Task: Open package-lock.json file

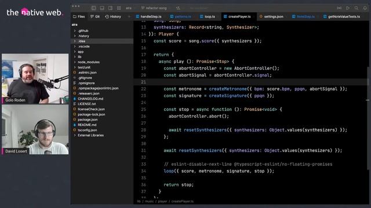Action: (x=92, y=114)
